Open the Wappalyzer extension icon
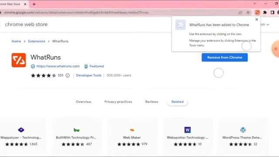This screenshot has width=279, height=157. pos(21,130)
